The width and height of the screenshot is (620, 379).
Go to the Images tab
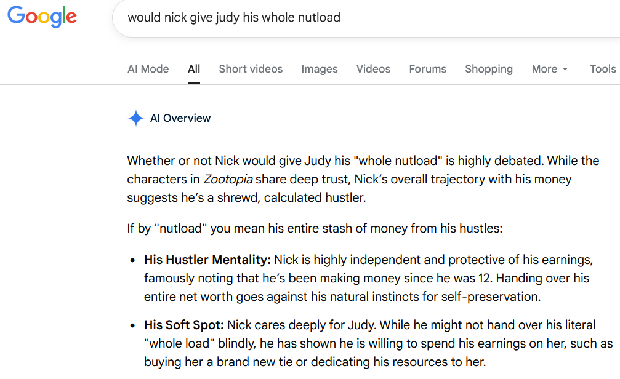tap(320, 69)
